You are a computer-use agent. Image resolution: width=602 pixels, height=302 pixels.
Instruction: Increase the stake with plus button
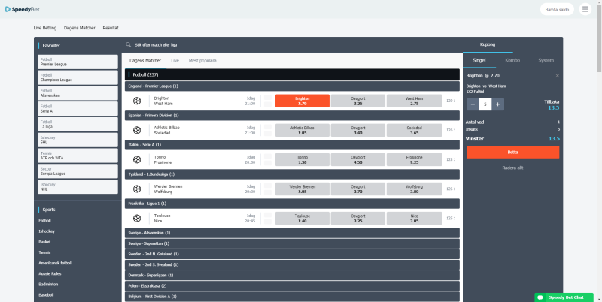coord(498,104)
